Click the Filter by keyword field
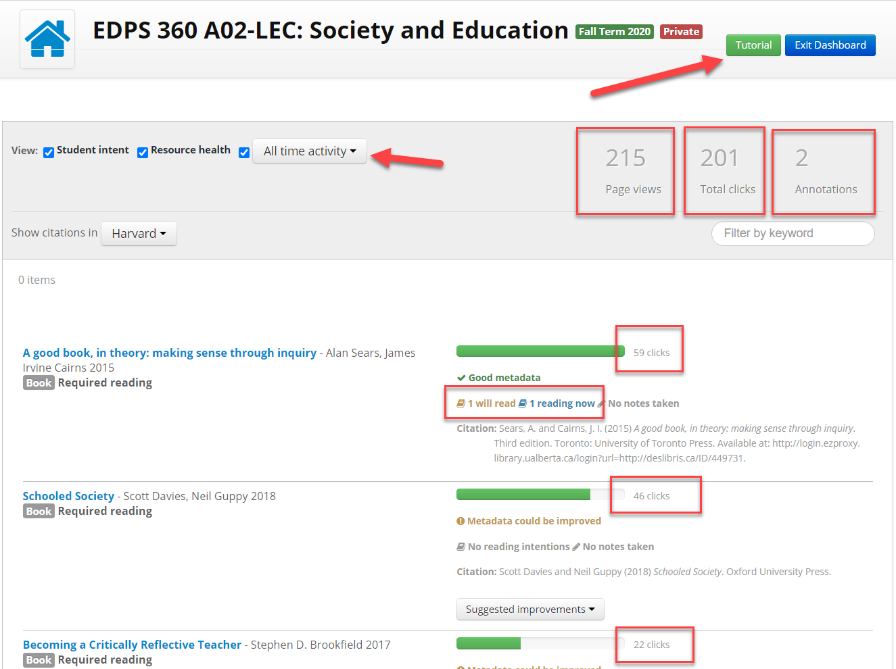Viewport: 896px width, 669px height. coord(793,233)
